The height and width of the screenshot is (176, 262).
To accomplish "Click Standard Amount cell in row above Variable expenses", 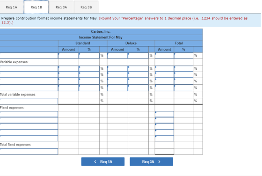I will (68, 56).
